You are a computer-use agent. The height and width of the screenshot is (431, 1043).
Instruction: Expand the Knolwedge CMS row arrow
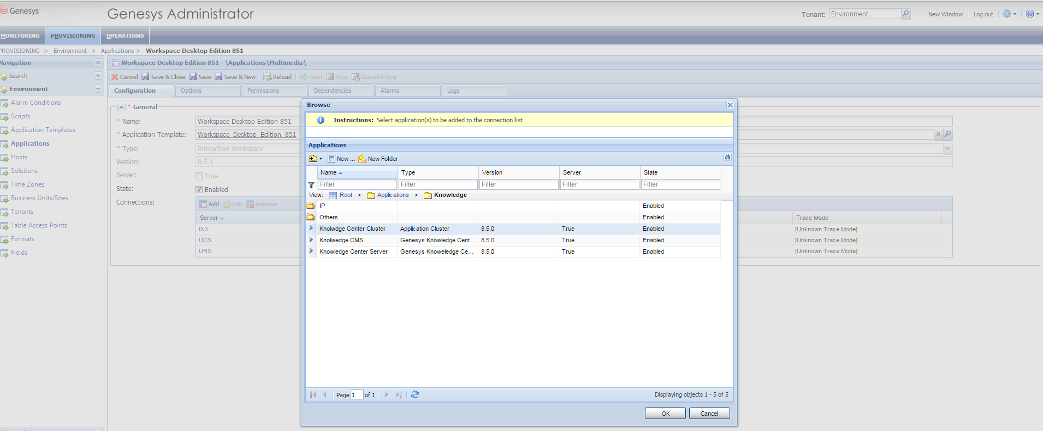click(311, 240)
